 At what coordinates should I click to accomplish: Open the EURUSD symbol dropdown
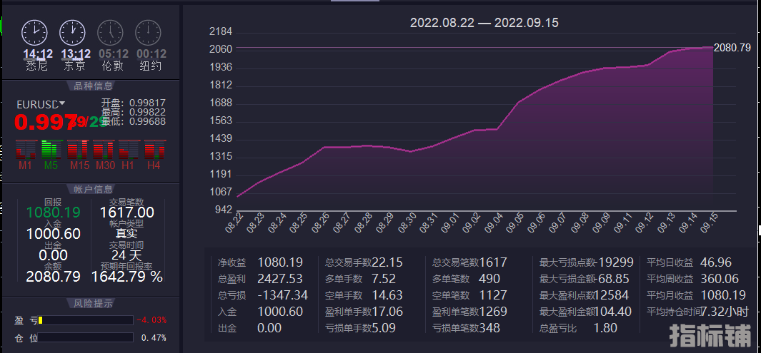point(61,103)
